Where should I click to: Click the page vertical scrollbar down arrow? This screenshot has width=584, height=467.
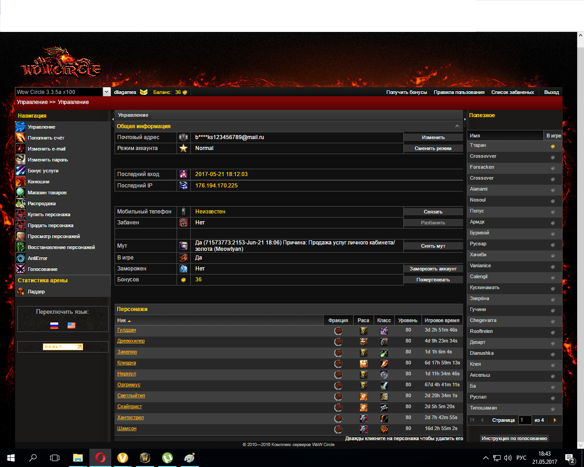click(x=580, y=445)
